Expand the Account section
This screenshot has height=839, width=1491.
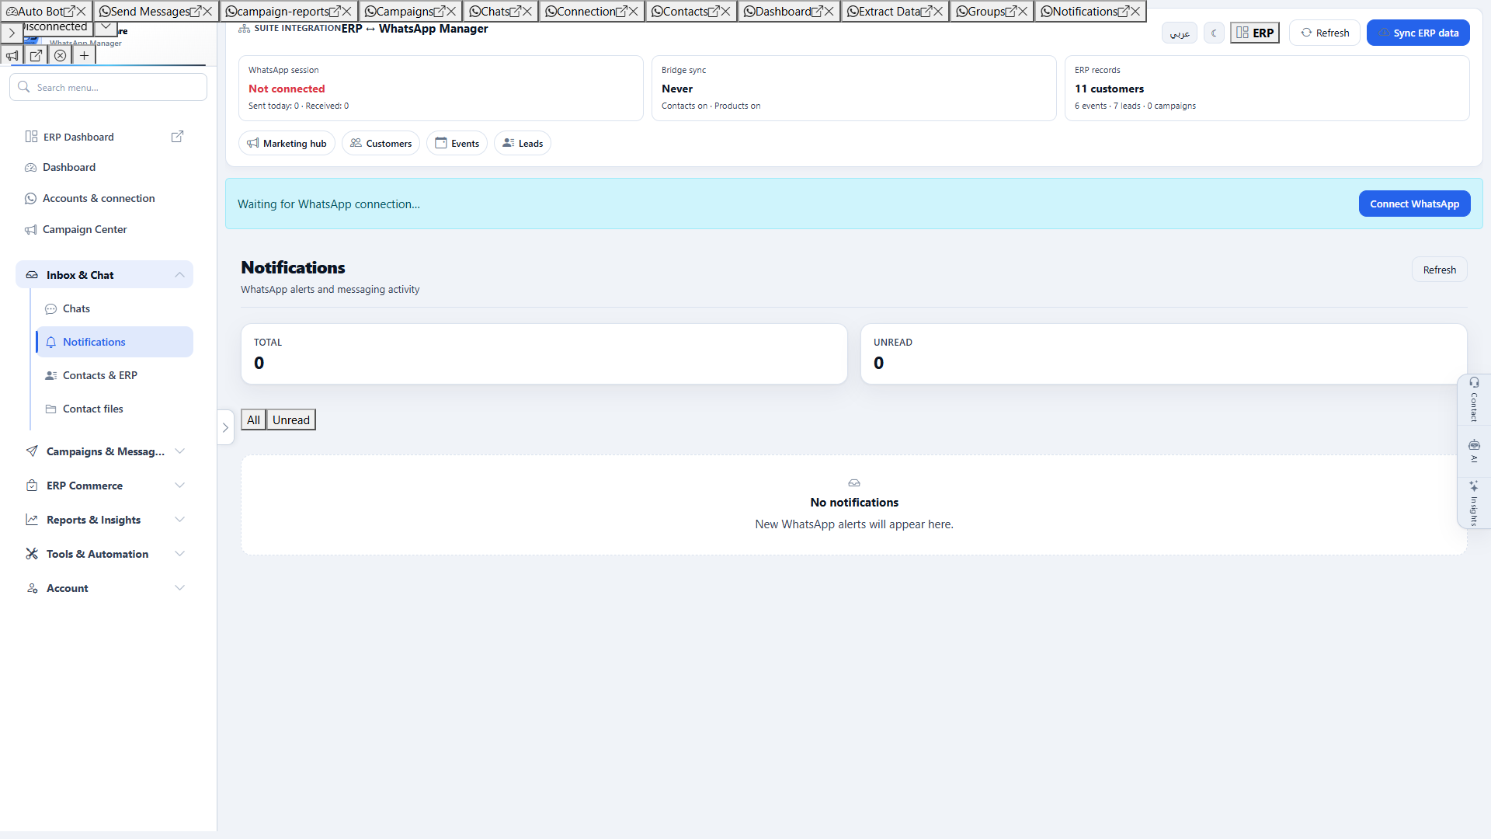click(104, 588)
